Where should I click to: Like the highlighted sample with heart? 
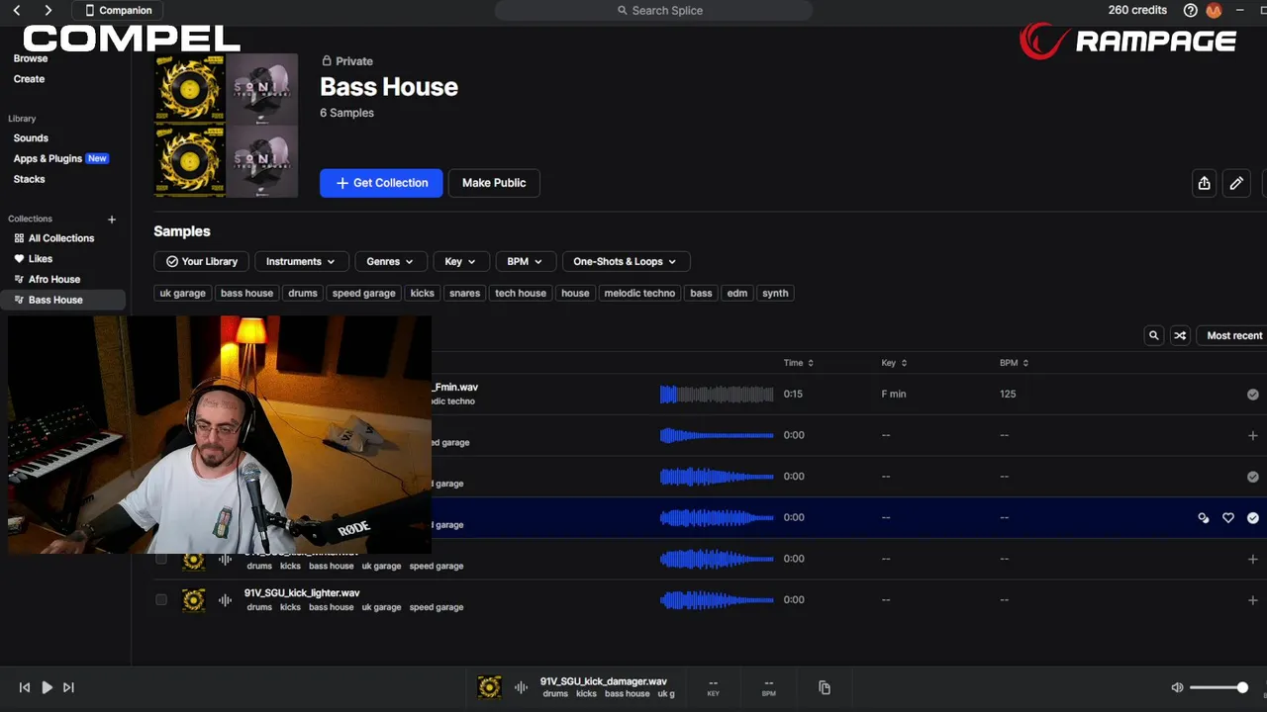[x=1228, y=518]
